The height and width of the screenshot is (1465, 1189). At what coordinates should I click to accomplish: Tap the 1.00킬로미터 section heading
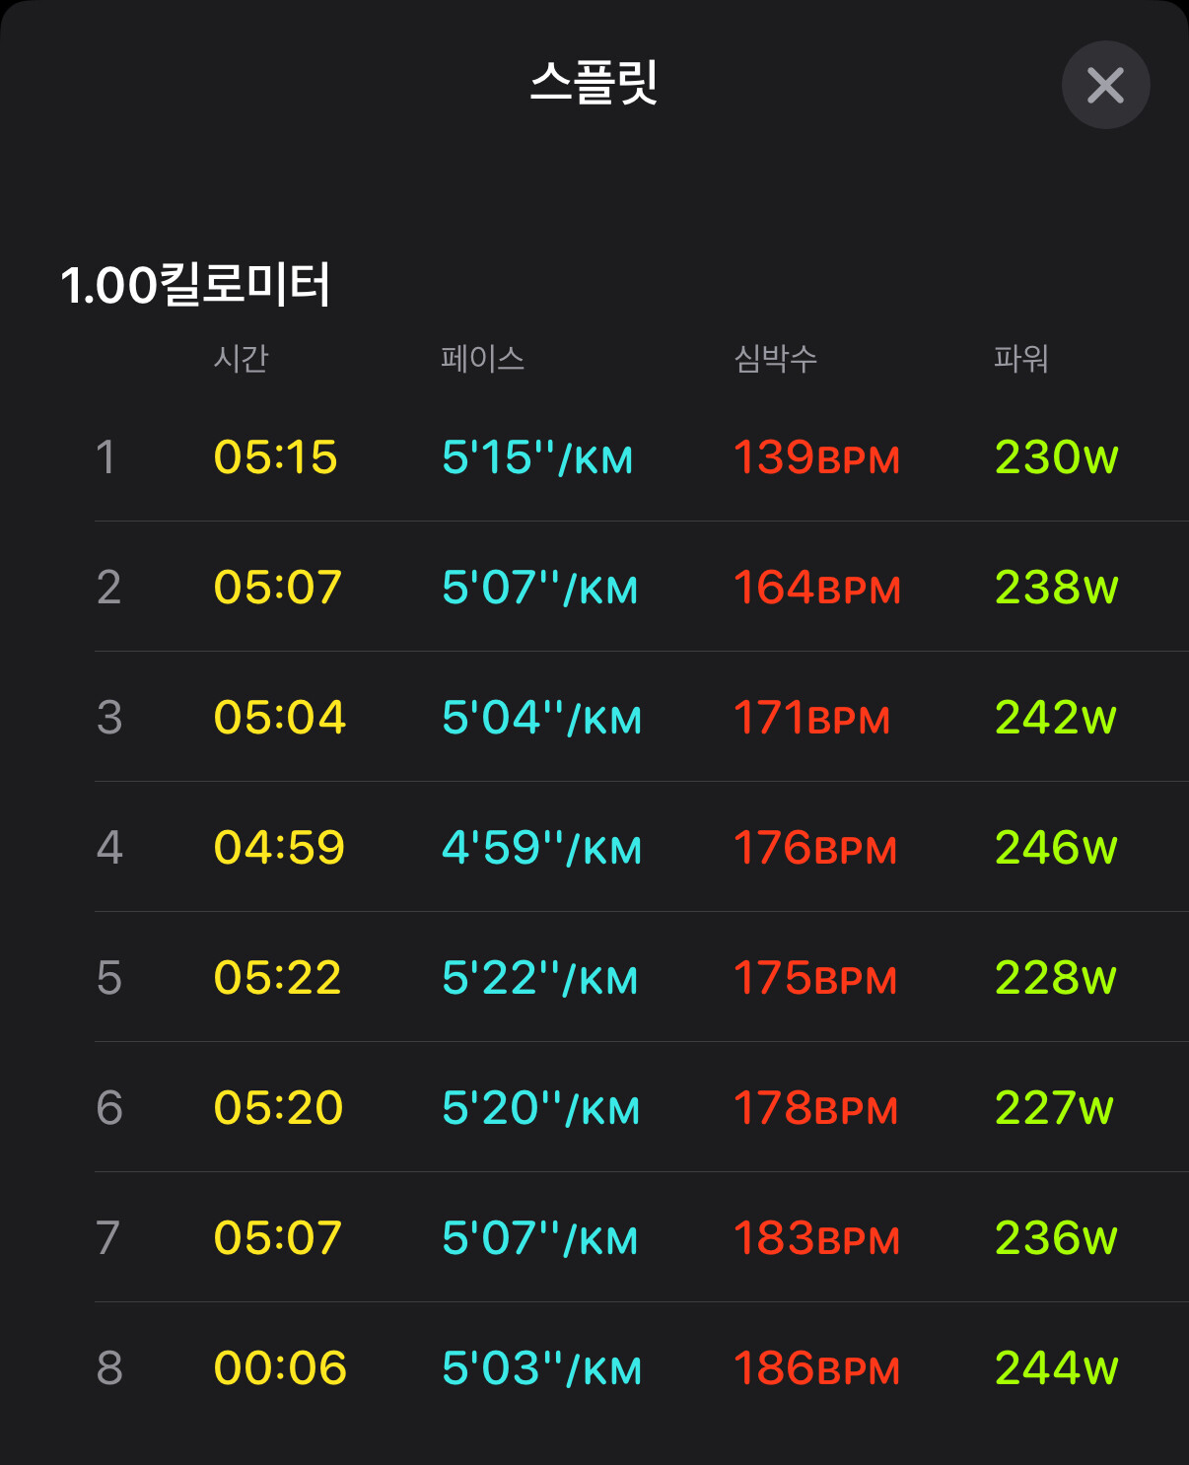pos(195,285)
